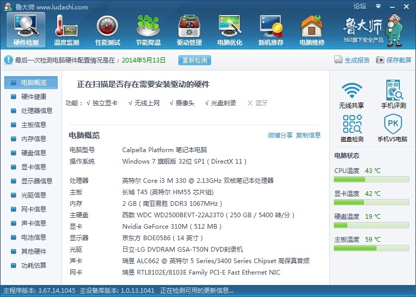Open the 论坛 forum link
Image resolution: width=416 pixels, height=297 pixels.
click(360, 6)
